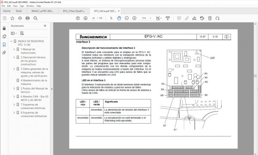This screenshot has width=258, height=155.
Task: Expand 6 Mandos CAN-Bus bookmark
Action: (14, 96)
